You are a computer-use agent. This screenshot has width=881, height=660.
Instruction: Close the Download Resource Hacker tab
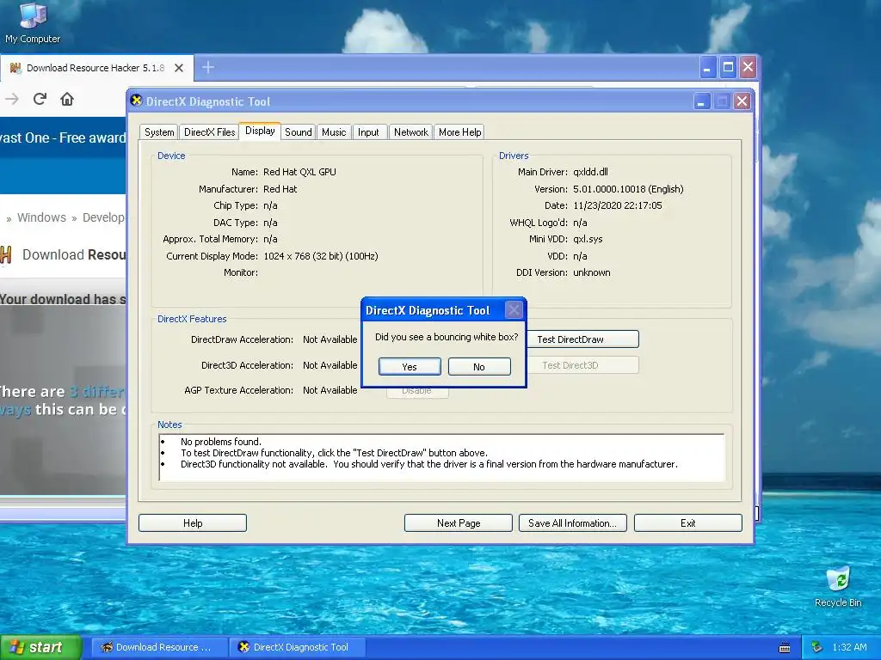tap(179, 68)
